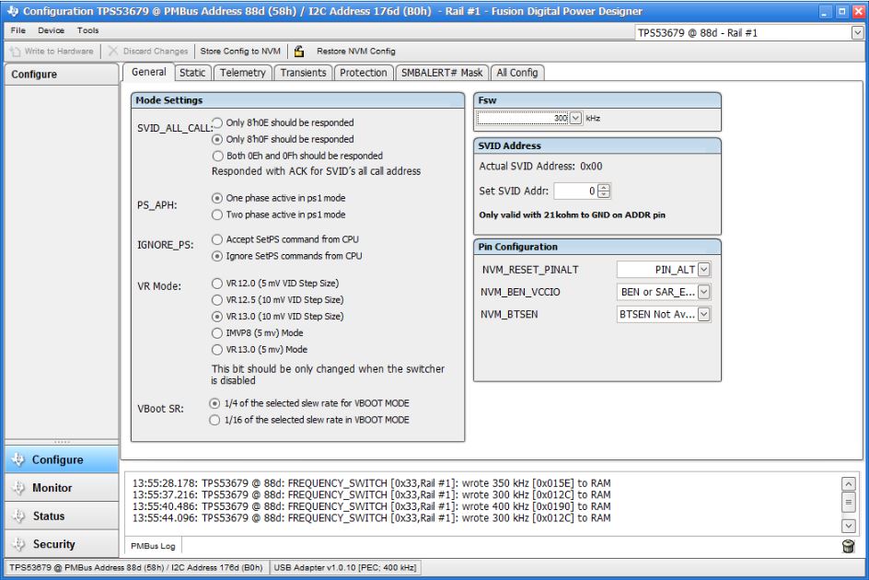Screen dimensions: 869x580
Task: Click Actual SVID Address: 0x00 text
Action: pyautogui.click(x=540, y=167)
